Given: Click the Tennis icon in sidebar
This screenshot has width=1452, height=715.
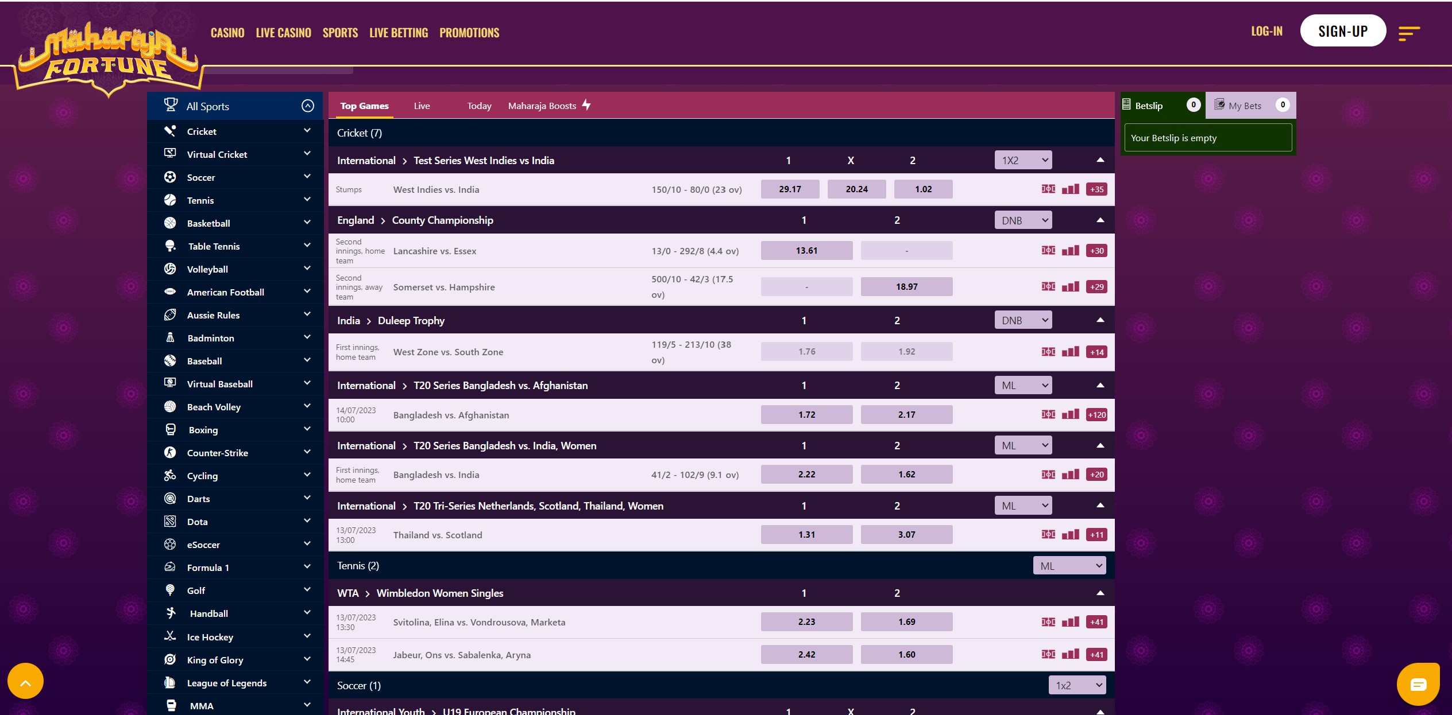Looking at the screenshot, I should point(170,200).
